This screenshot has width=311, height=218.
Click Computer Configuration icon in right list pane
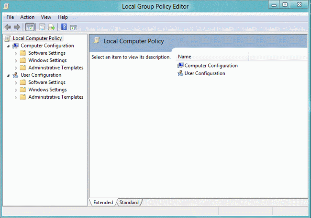(180, 65)
